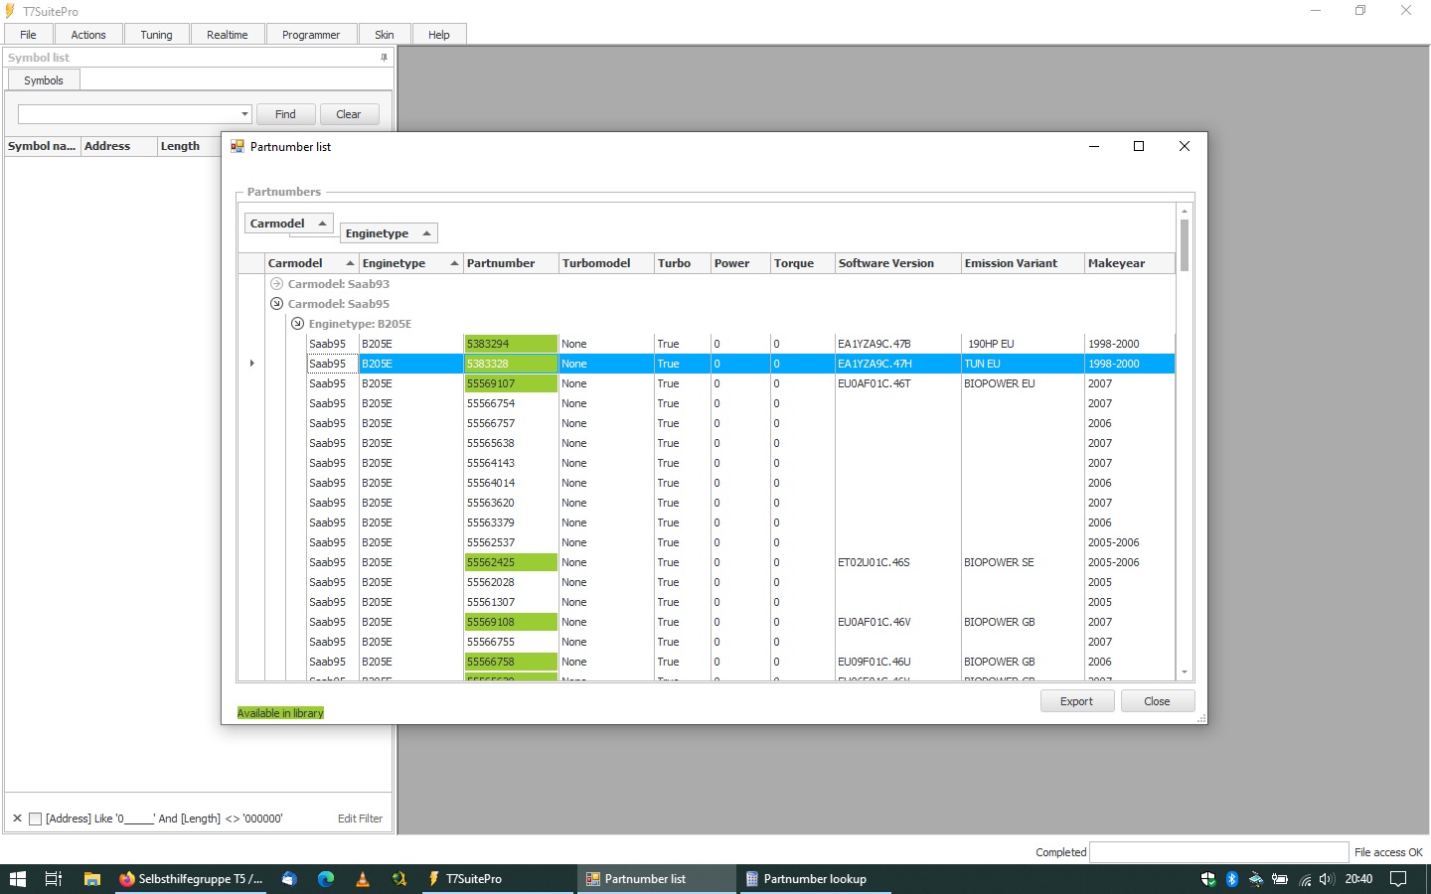Click the Export button
Image resolution: width=1431 pixels, height=894 pixels.
pyautogui.click(x=1076, y=701)
